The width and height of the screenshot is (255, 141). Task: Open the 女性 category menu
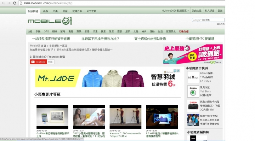136,31
